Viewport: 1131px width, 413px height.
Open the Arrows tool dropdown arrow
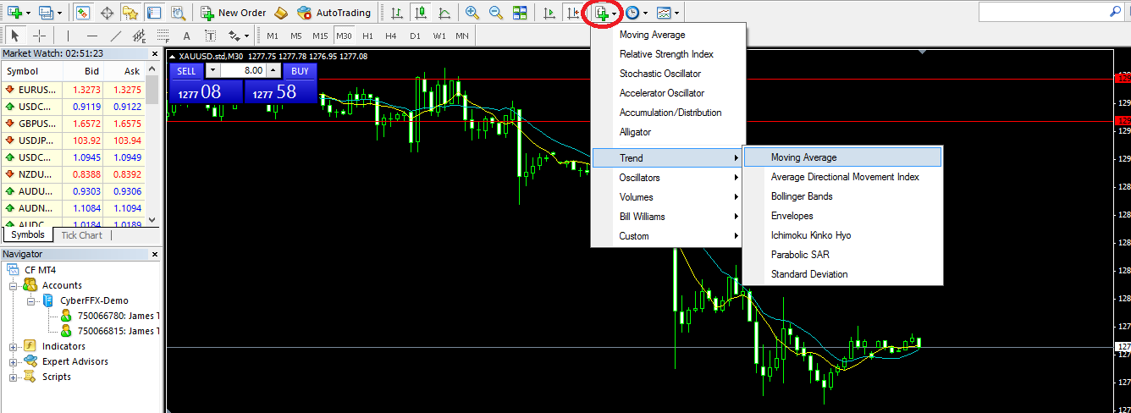[246, 36]
